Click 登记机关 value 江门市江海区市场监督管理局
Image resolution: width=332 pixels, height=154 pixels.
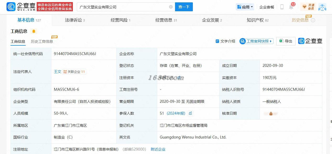183,125
